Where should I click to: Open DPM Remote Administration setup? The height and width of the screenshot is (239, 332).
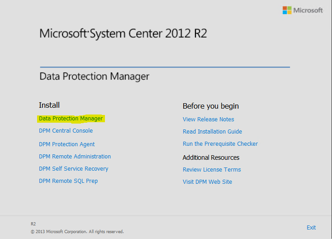coord(75,156)
